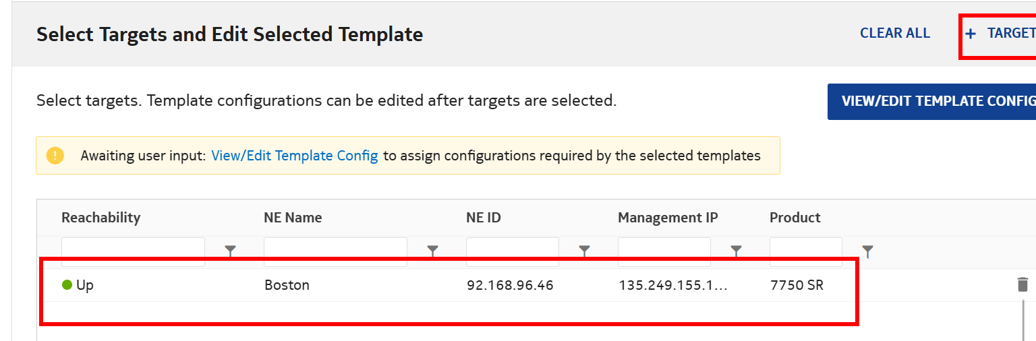Focus the Reachability filter text box

click(133, 251)
